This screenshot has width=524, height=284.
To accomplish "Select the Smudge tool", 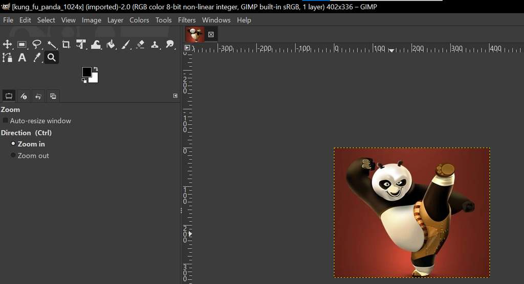I will (170, 44).
